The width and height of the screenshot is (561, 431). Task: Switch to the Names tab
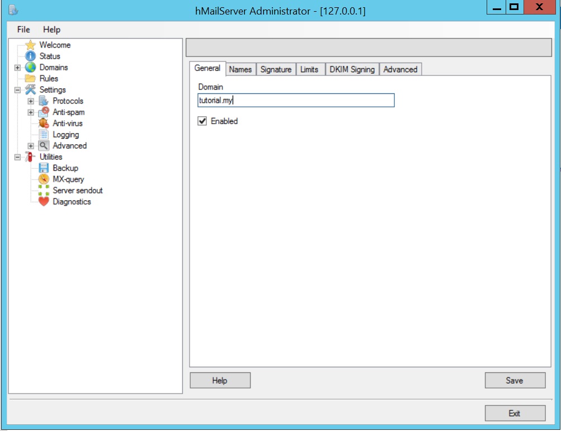241,69
